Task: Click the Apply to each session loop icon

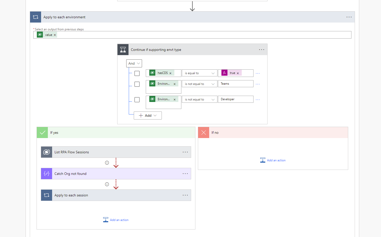Action: click(x=47, y=195)
